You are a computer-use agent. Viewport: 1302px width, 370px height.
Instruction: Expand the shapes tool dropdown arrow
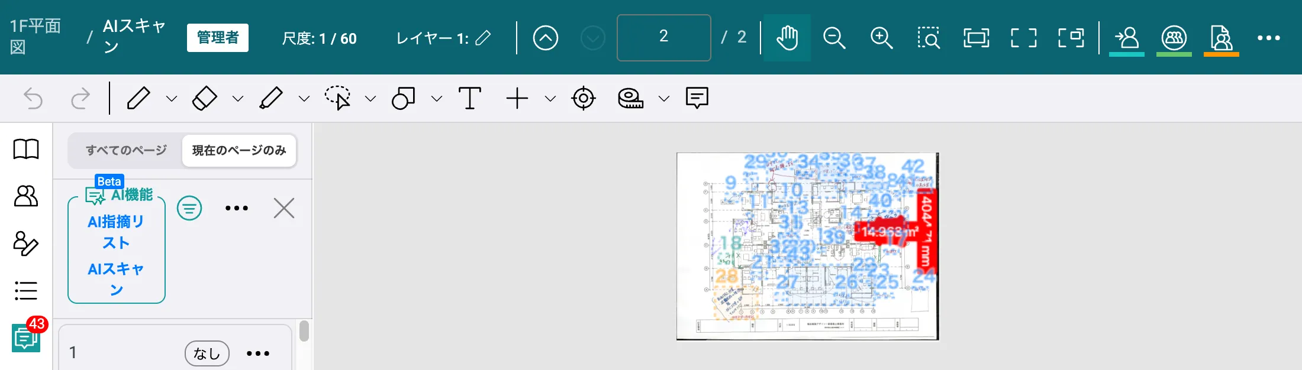pyautogui.click(x=437, y=99)
